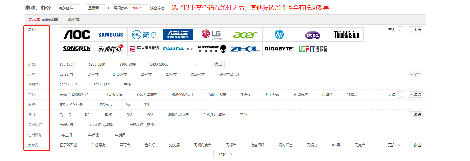Pick the ZEOL brand logo
Viewport: 470px width, 161px height.
click(246, 49)
